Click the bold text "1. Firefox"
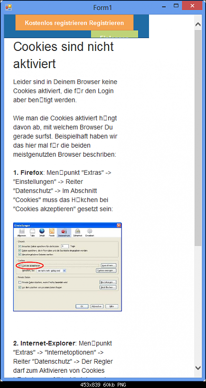Image resolution: width=206 pixels, height=388 pixels. tap(28, 172)
